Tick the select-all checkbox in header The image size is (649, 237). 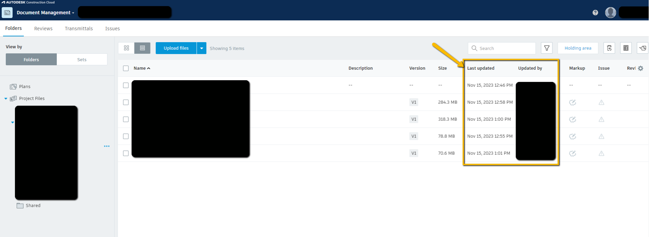tap(126, 68)
